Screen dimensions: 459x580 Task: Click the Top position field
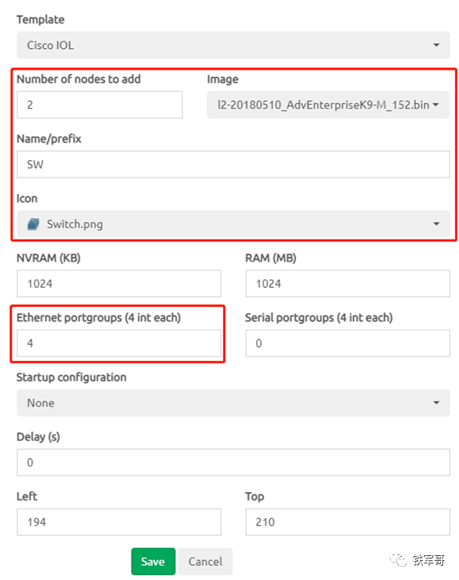pyautogui.click(x=347, y=522)
